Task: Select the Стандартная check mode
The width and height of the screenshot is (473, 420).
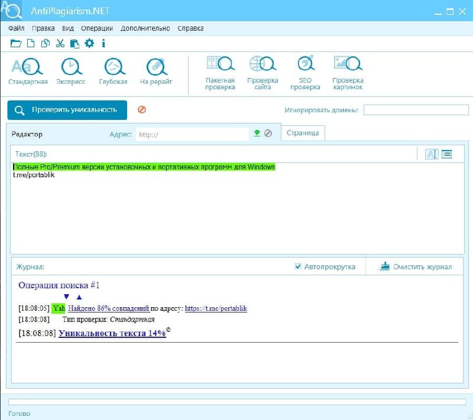Action: [x=28, y=71]
